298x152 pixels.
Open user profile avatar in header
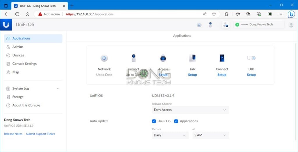click(x=291, y=25)
